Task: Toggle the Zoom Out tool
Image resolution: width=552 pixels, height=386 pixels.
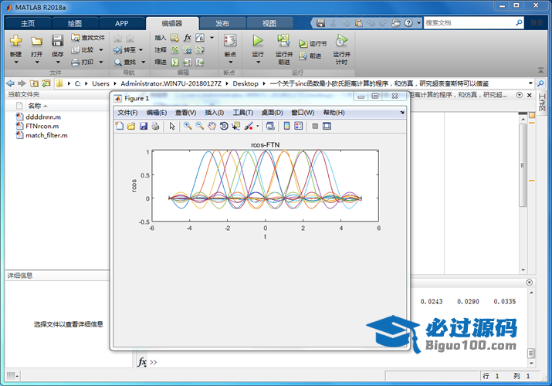Action: pos(200,126)
